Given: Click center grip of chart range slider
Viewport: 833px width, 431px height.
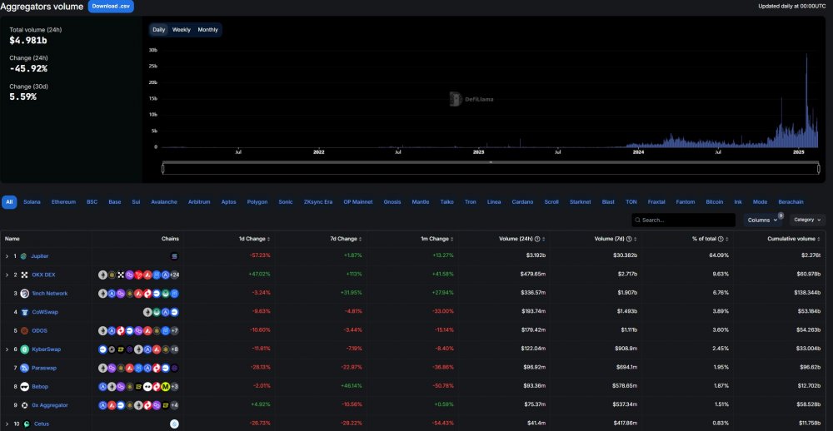Looking at the screenshot, I should coord(491,162).
